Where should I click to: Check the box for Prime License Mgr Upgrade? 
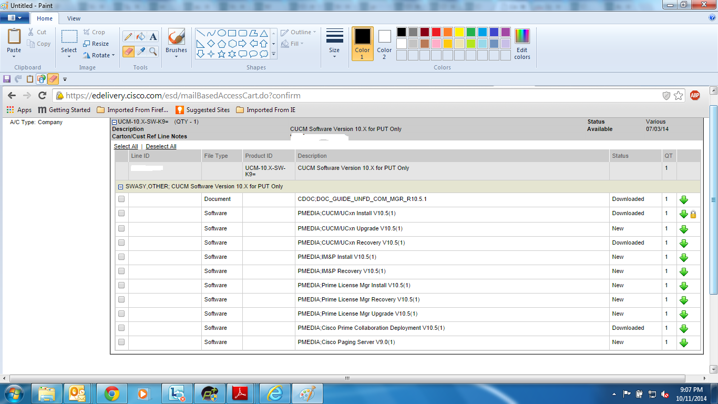(121, 314)
